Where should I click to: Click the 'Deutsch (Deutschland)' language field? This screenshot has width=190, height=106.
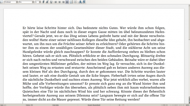click(x=94, y=105)
